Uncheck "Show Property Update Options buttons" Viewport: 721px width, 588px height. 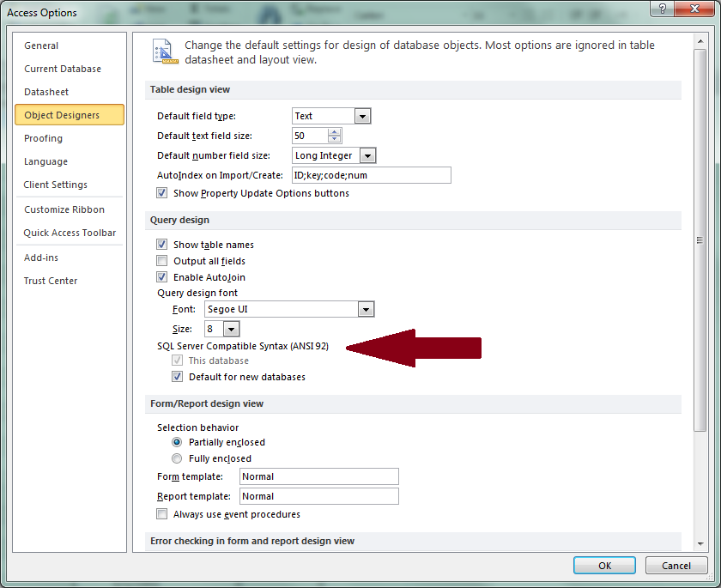(x=162, y=193)
